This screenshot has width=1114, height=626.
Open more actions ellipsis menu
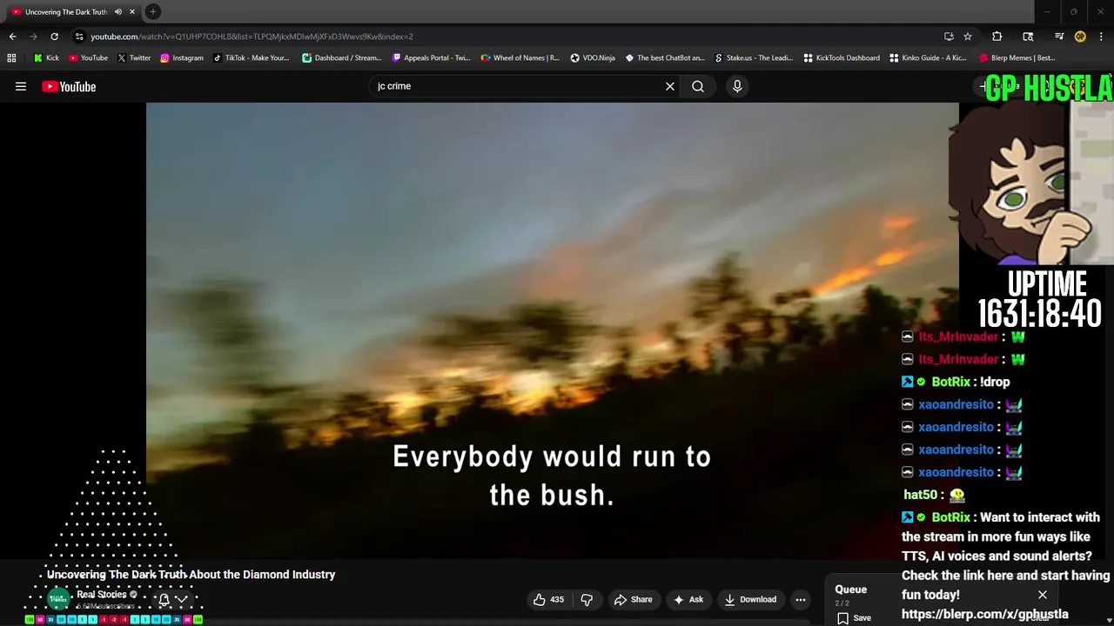pos(801,599)
